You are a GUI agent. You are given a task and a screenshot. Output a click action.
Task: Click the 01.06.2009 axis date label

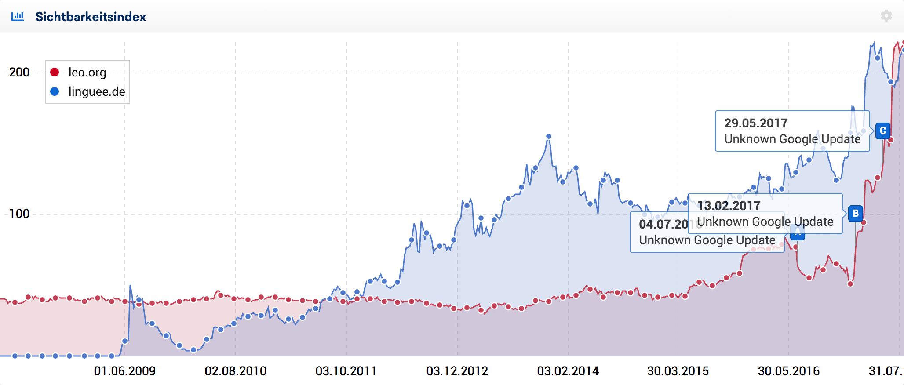[x=125, y=371]
